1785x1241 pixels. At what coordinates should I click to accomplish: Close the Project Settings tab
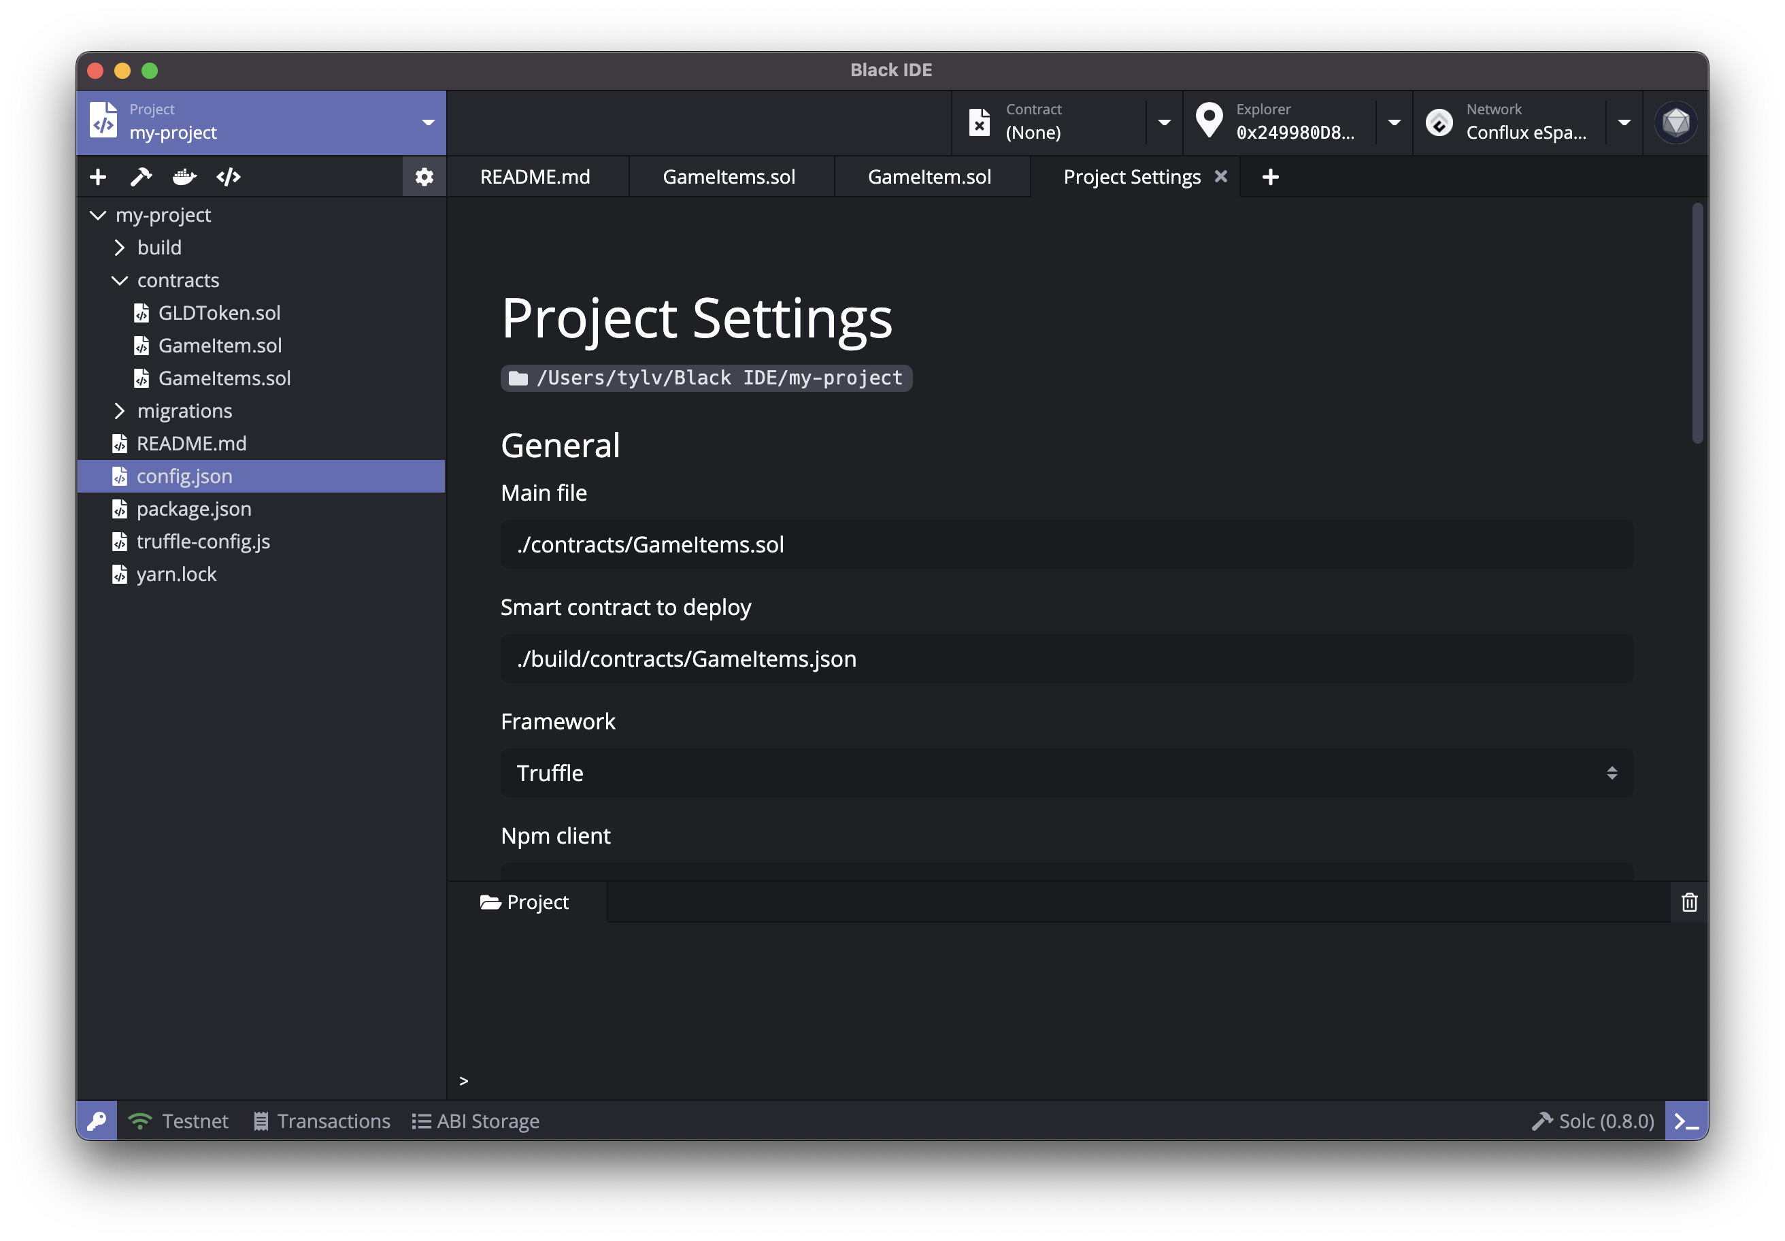pos(1220,176)
